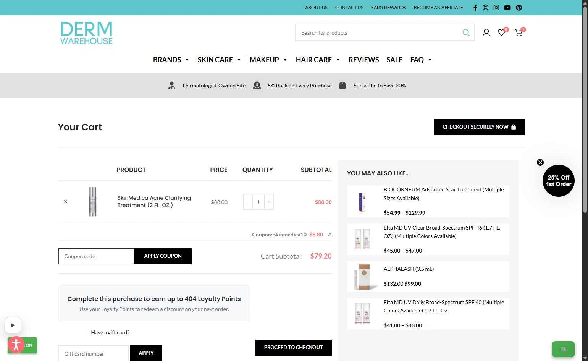Open the Pinterest social icon

tap(519, 8)
